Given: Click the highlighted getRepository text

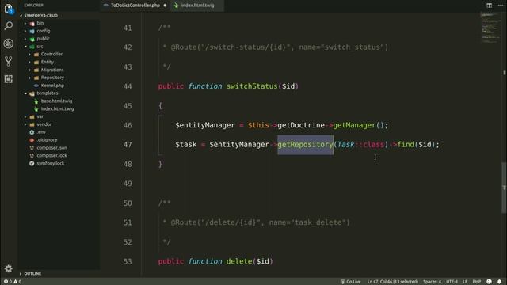Looking at the screenshot, I should tap(305, 145).
